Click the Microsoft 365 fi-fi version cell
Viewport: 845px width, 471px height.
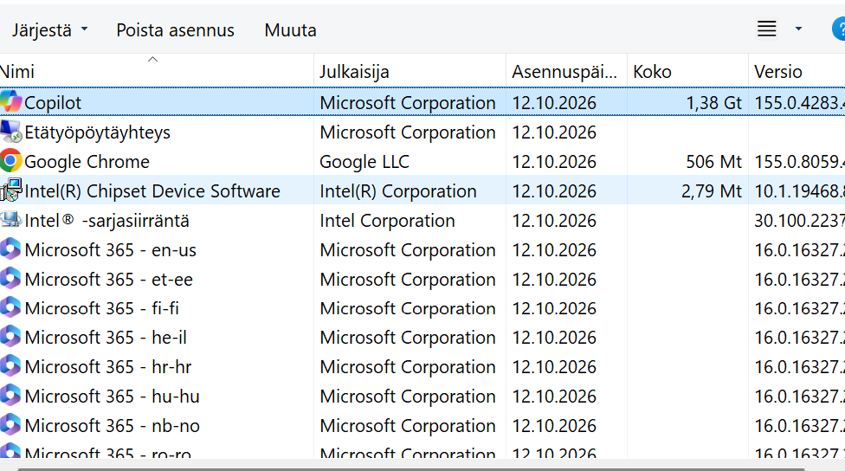point(799,308)
